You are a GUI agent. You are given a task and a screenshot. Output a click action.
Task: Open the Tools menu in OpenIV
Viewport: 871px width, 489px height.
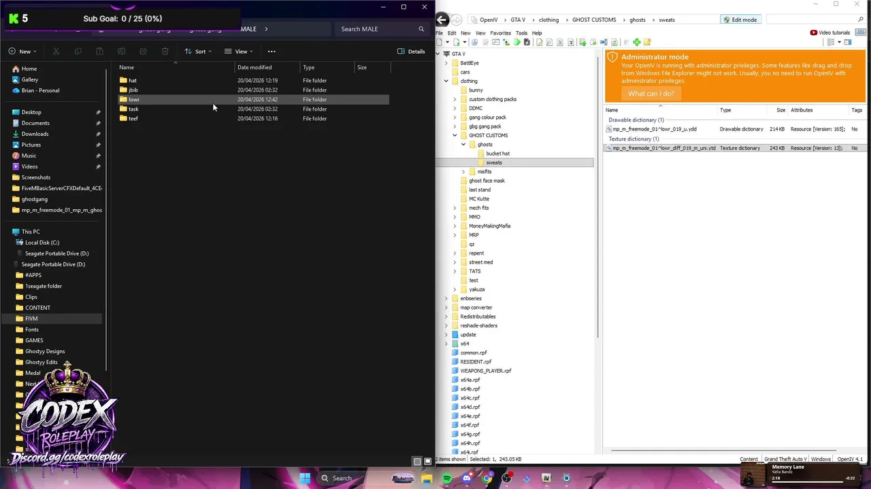(521, 33)
